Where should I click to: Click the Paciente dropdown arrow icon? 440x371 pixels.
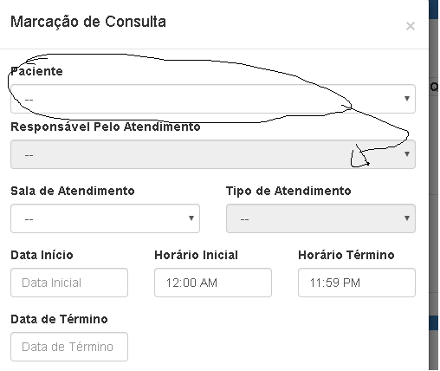pyautogui.click(x=407, y=99)
